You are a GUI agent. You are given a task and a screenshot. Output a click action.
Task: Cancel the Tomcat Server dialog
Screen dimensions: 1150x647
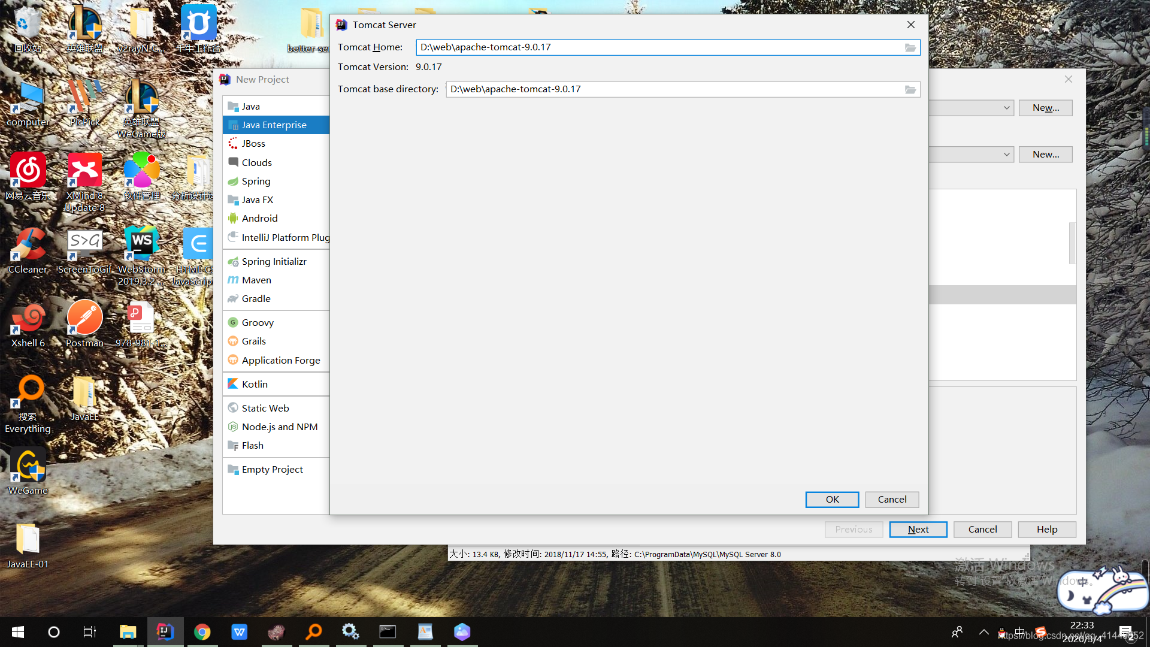pyautogui.click(x=892, y=499)
